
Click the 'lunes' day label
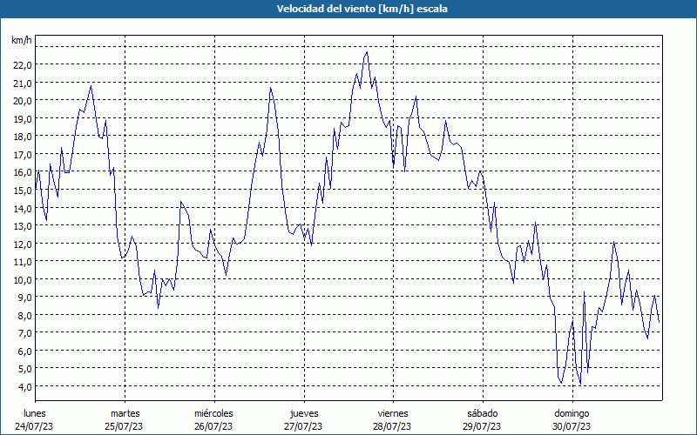[x=35, y=413]
